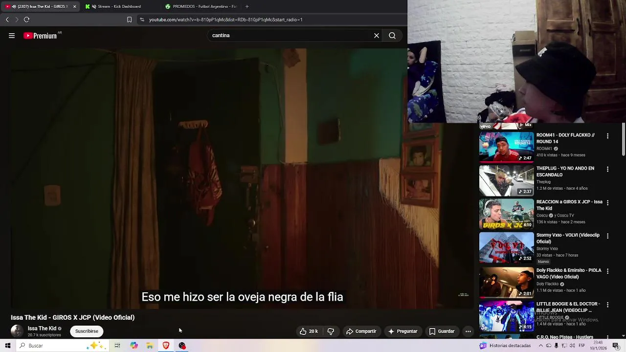Bookmark this page icon

129,20
